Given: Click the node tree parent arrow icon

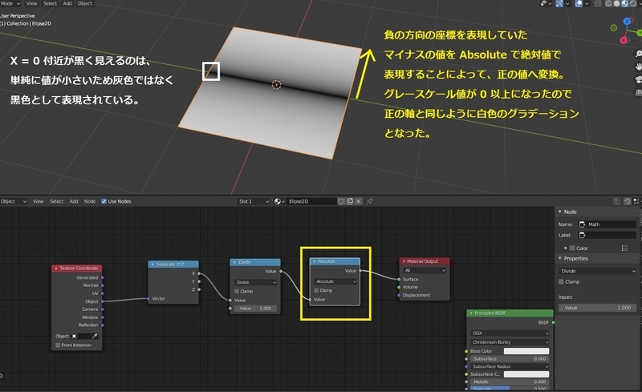Looking at the screenshot, I should coord(616,201).
